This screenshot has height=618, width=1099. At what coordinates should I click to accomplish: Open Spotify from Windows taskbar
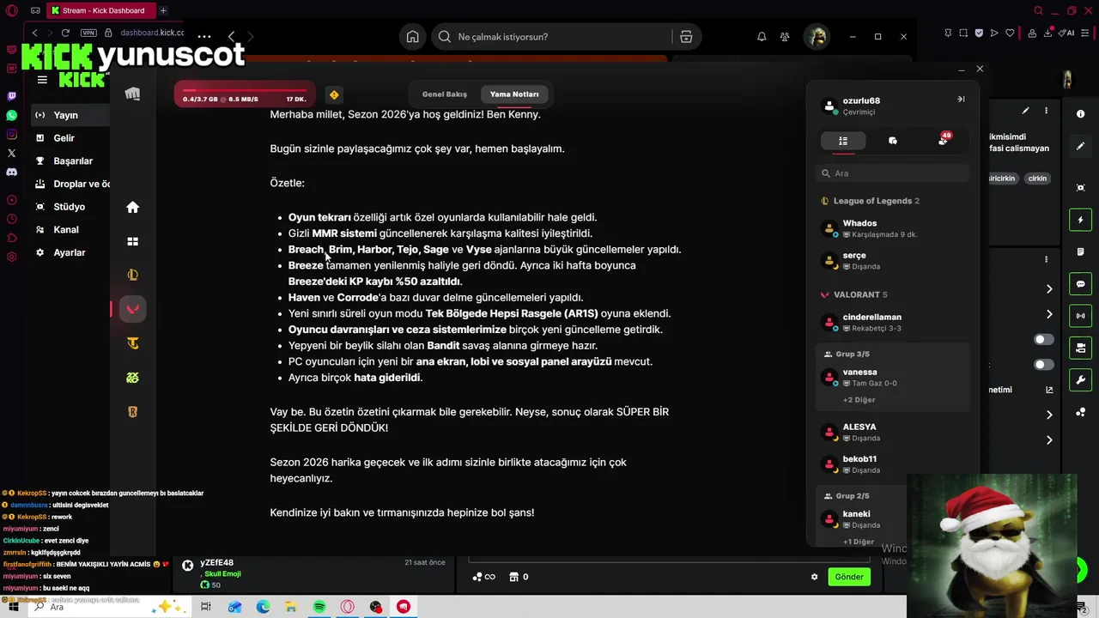[319, 607]
